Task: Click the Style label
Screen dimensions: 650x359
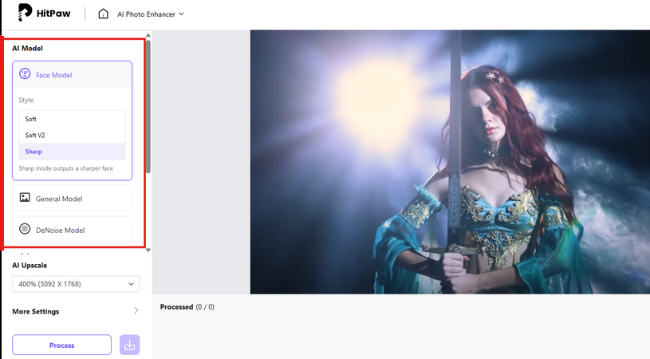Action: pos(26,101)
